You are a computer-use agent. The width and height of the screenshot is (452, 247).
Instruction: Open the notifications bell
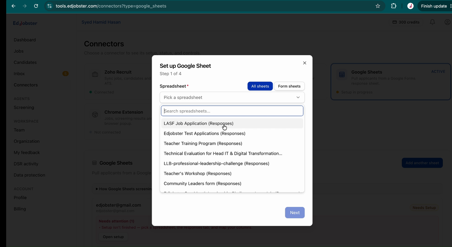click(432, 22)
